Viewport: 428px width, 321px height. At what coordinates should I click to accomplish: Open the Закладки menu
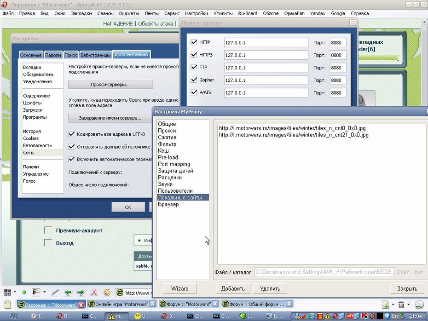81,13
